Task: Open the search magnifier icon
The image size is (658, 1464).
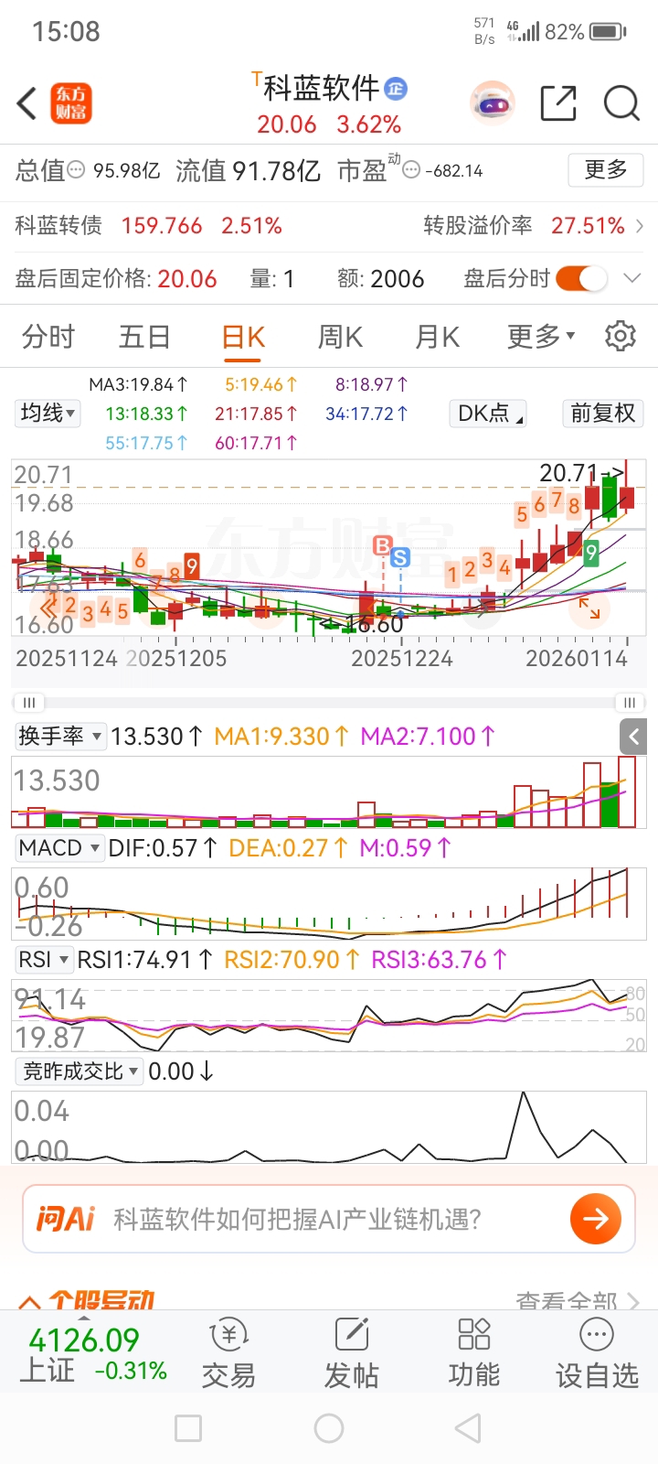Action: tap(621, 103)
